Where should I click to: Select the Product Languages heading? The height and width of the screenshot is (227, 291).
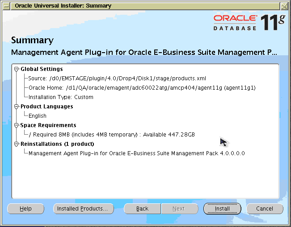(47, 107)
